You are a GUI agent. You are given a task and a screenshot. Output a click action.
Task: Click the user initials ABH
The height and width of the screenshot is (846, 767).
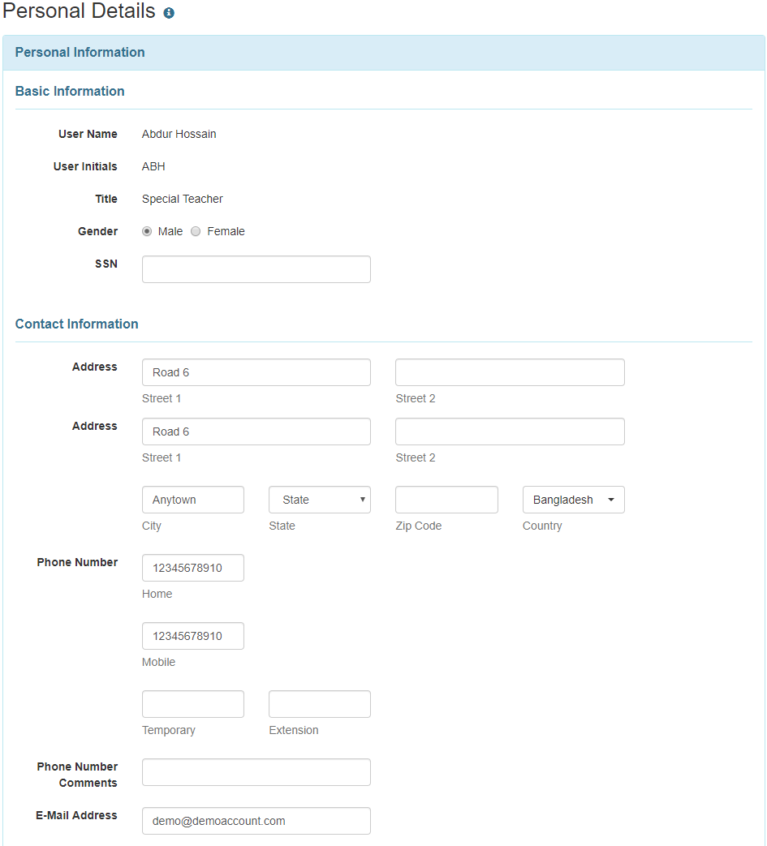tap(153, 166)
